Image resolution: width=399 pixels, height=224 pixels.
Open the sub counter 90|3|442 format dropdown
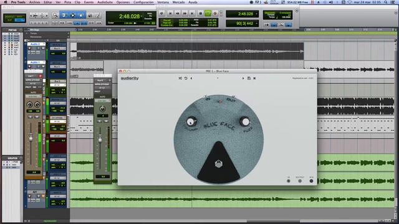tap(256, 24)
